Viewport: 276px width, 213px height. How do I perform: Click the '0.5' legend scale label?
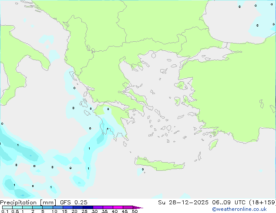[15, 211]
